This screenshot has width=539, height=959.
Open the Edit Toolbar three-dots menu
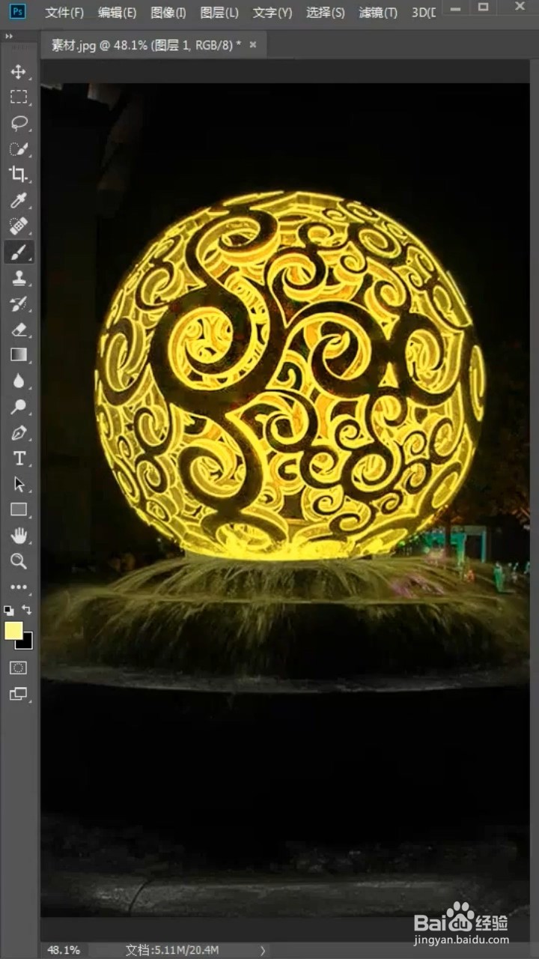[19, 587]
